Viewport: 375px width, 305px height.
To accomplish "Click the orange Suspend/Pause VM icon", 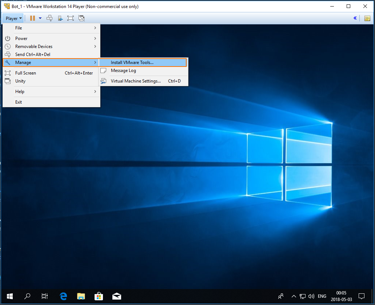I will click(x=32, y=18).
